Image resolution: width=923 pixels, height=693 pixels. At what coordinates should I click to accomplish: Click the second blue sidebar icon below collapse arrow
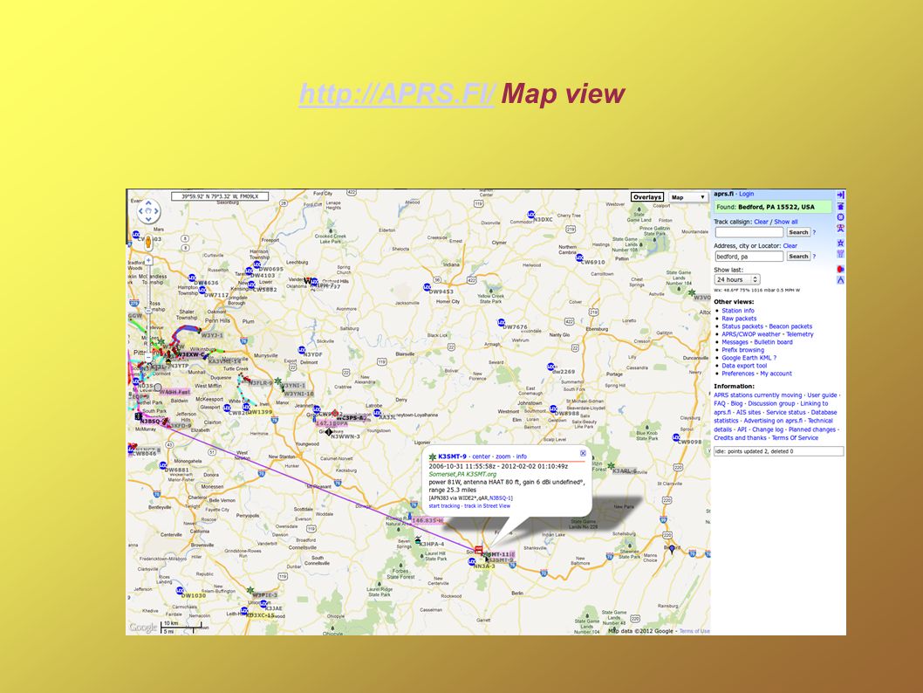coord(841,206)
